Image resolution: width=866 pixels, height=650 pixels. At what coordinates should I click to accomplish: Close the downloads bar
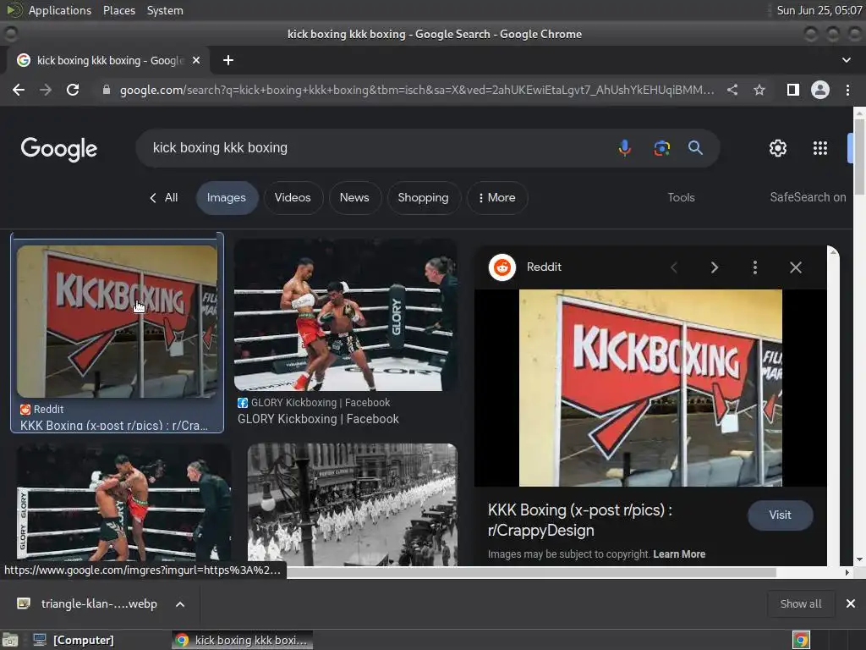[851, 603]
